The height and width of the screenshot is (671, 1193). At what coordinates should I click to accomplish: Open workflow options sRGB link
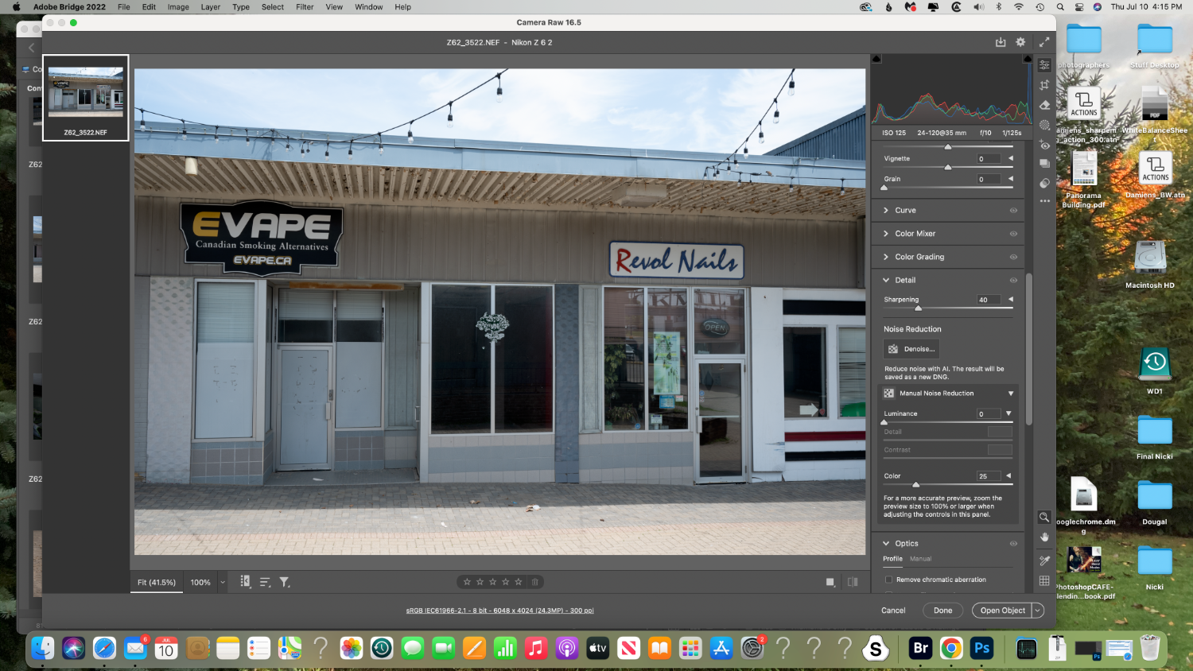pyautogui.click(x=499, y=611)
